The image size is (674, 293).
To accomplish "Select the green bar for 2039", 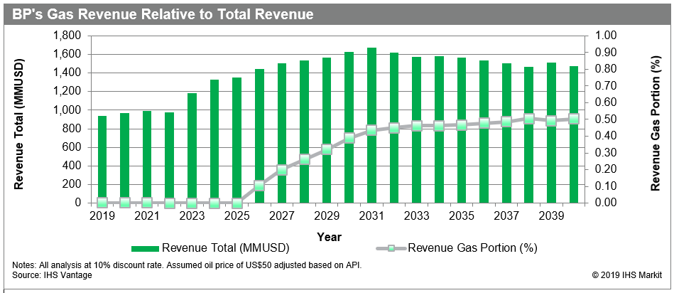I will click(x=551, y=133).
